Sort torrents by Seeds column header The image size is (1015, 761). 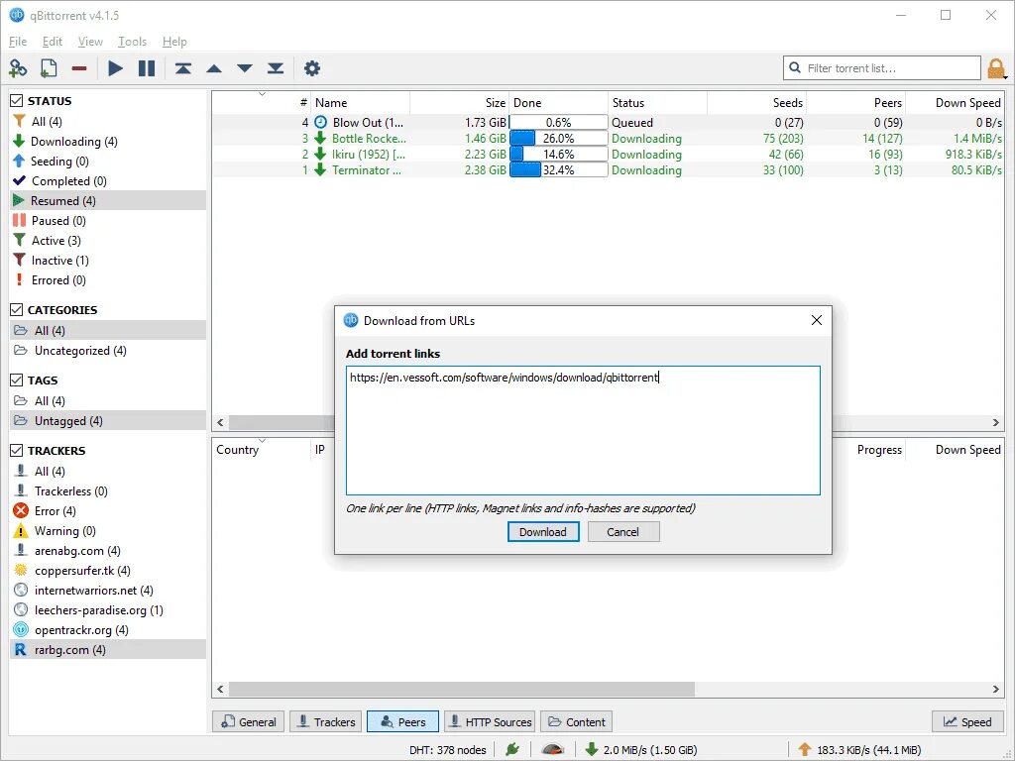click(x=756, y=103)
